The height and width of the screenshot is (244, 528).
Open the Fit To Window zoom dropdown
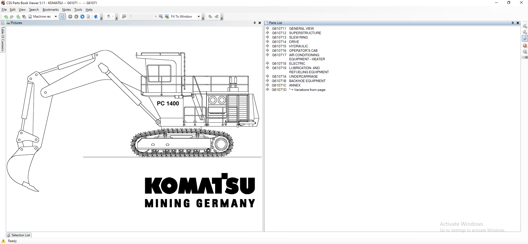[x=199, y=17]
